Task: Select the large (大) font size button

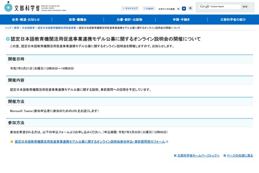Action: click(190, 8)
